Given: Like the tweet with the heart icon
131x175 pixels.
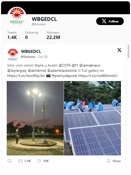Looking at the screenshot, I should tap(39, 161).
